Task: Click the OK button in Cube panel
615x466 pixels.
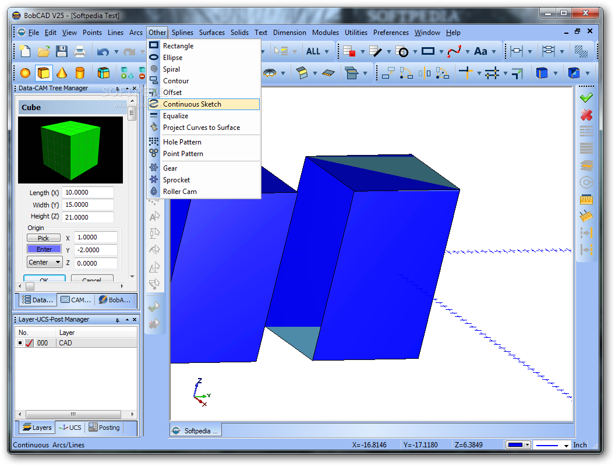Action: tap(44, 278)
